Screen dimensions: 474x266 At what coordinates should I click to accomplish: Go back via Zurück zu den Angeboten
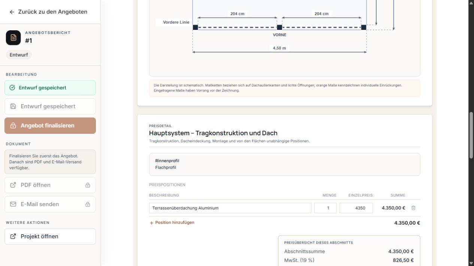point(48,12)
